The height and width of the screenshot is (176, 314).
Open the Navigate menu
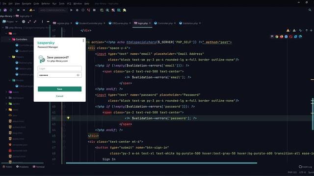[x=26, y=3]
